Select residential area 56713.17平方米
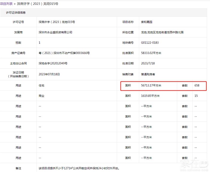 [151, 86]
